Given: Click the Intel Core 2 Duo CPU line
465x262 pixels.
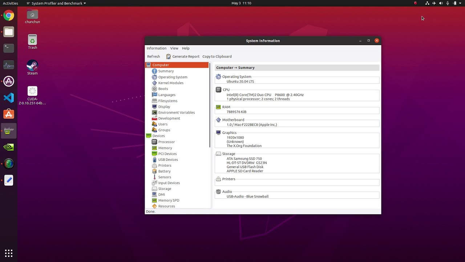Looking at the screenshot, I should (x=265, y=95).
